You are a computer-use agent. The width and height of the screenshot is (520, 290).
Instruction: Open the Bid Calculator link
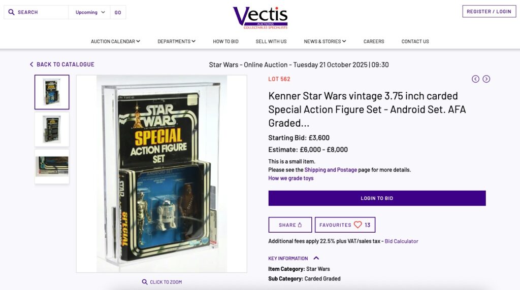pyautogui.click(x=401, y=241)
